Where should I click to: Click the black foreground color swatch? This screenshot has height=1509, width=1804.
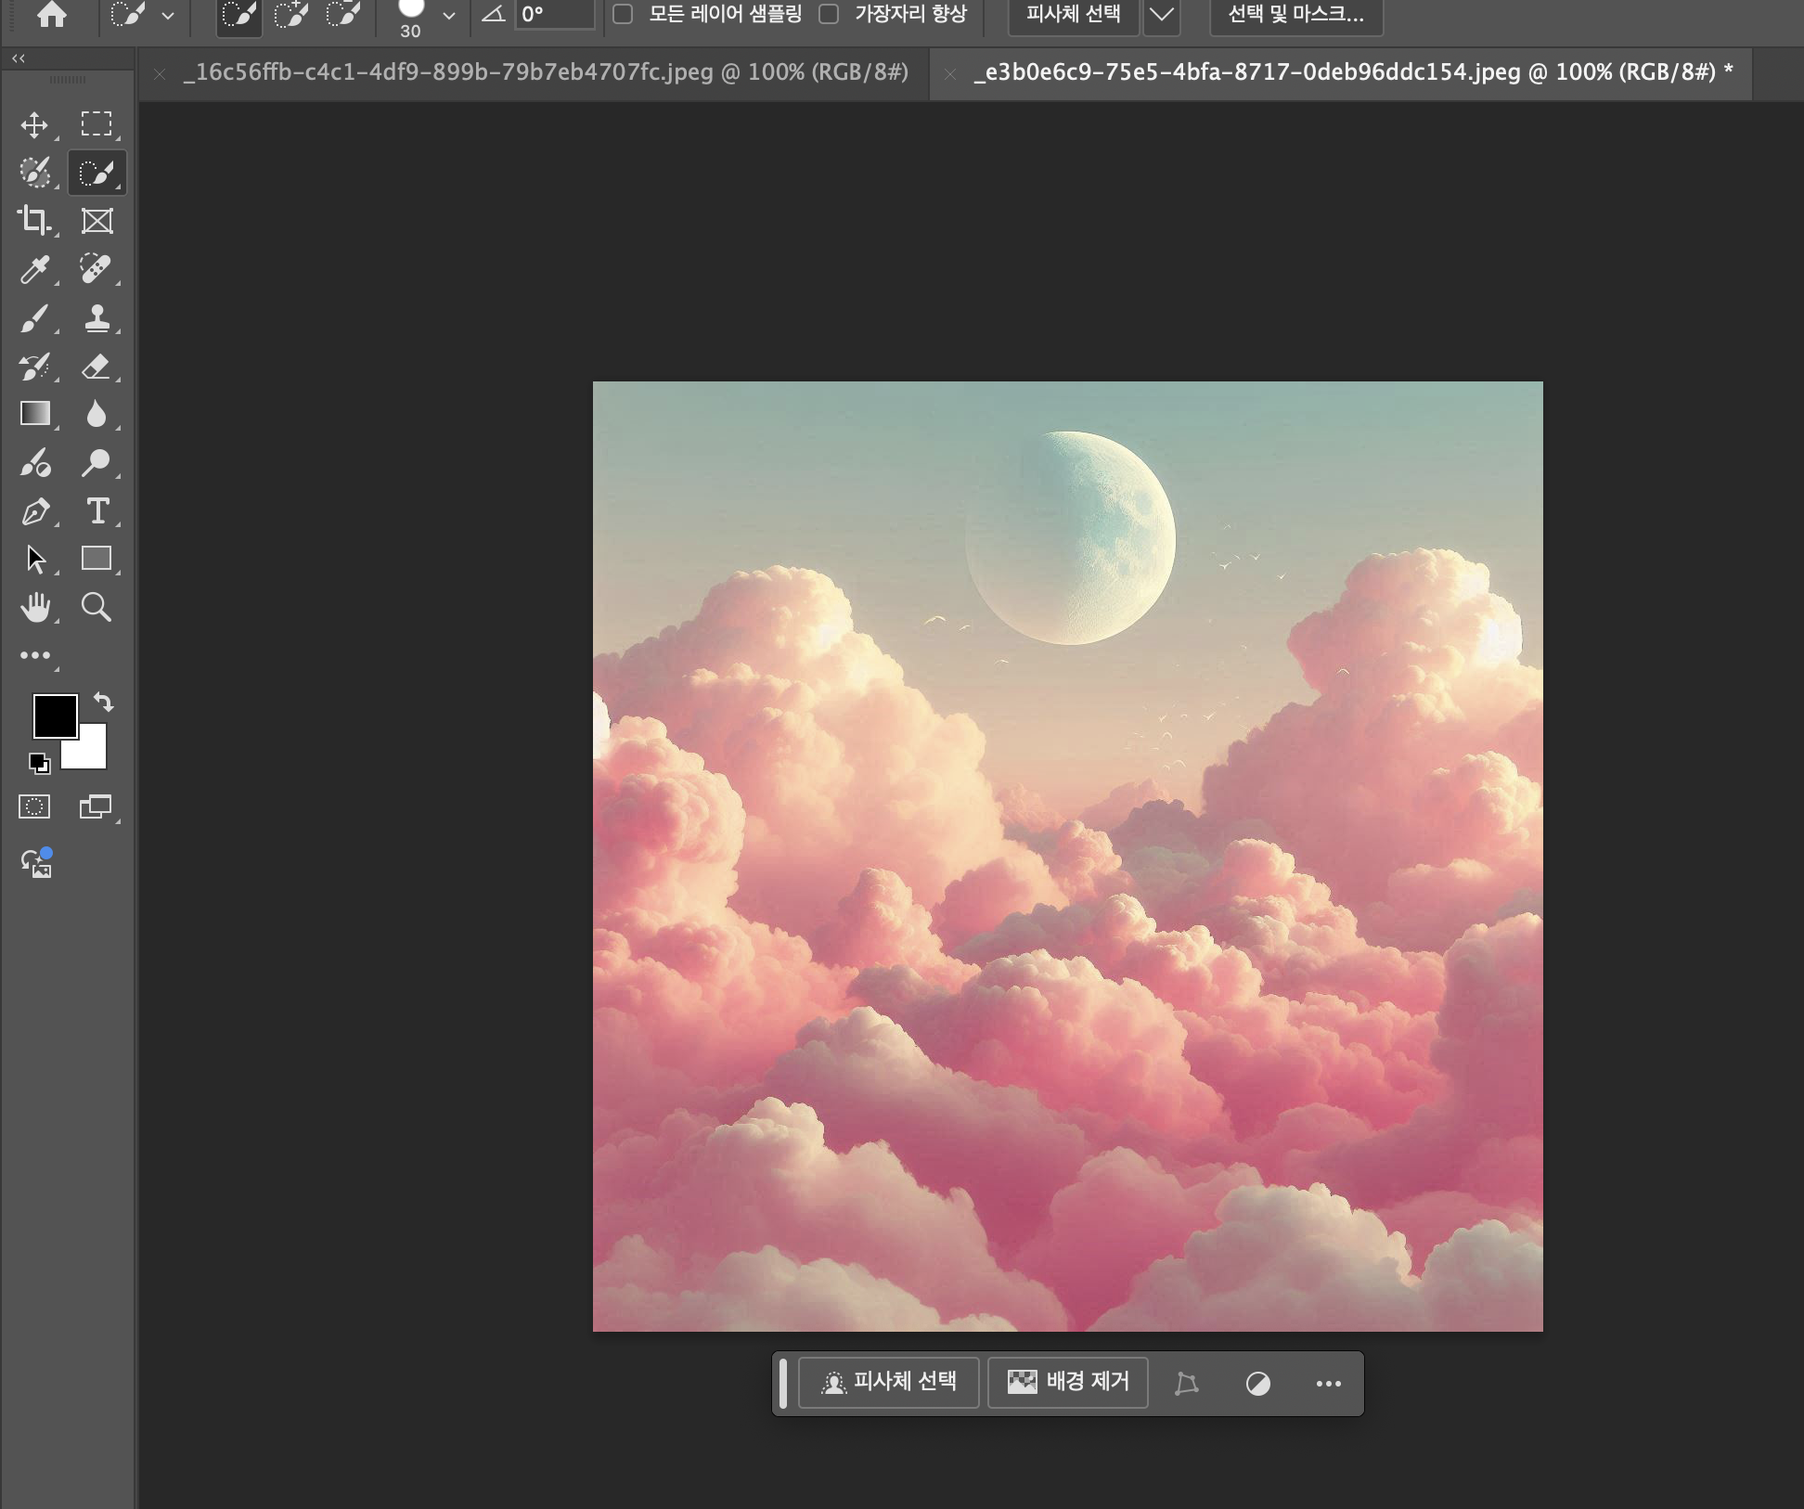click(x=55, y=716)
